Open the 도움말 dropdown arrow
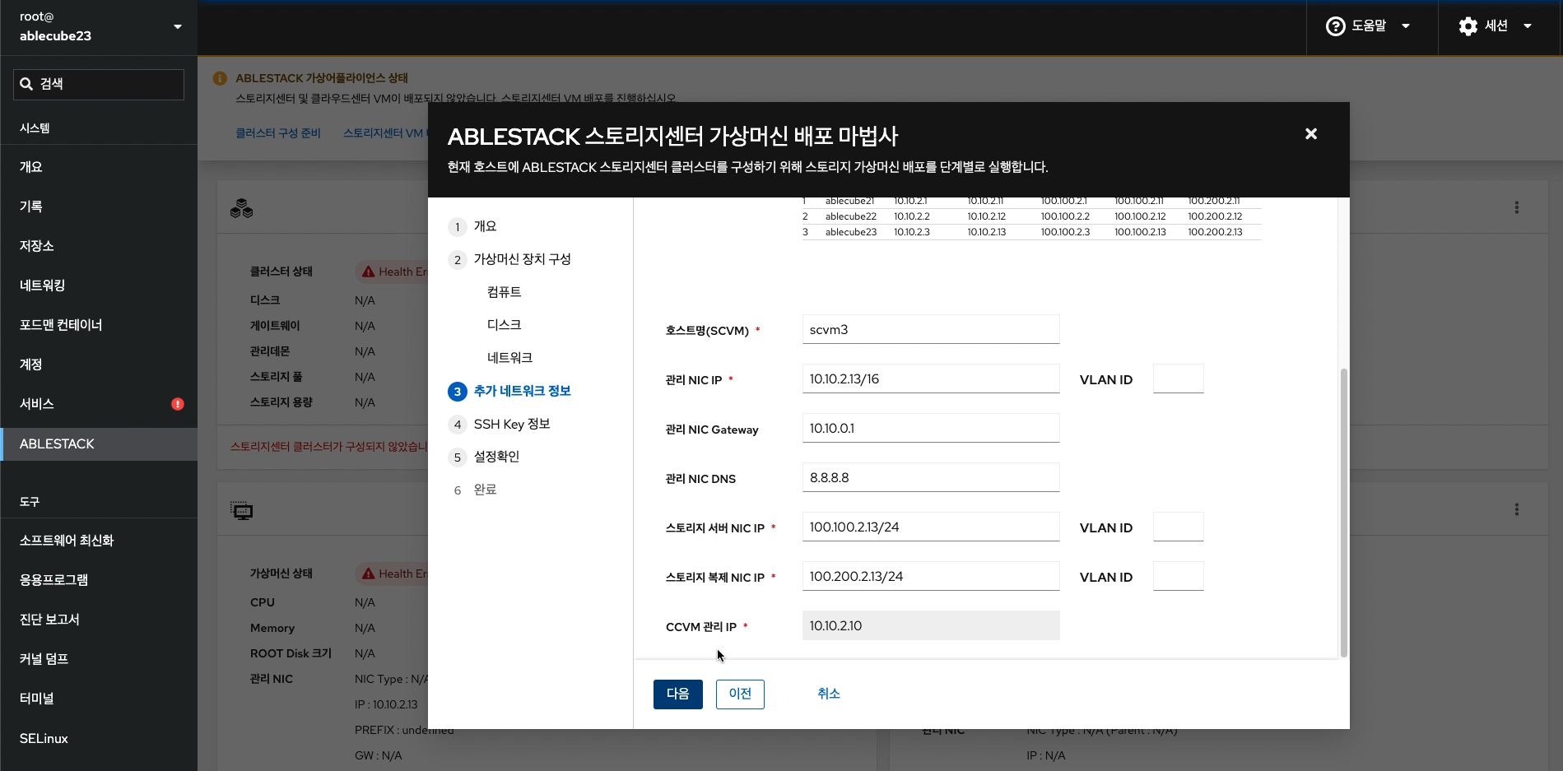1563x771 pixels. tap(1407, 26)
